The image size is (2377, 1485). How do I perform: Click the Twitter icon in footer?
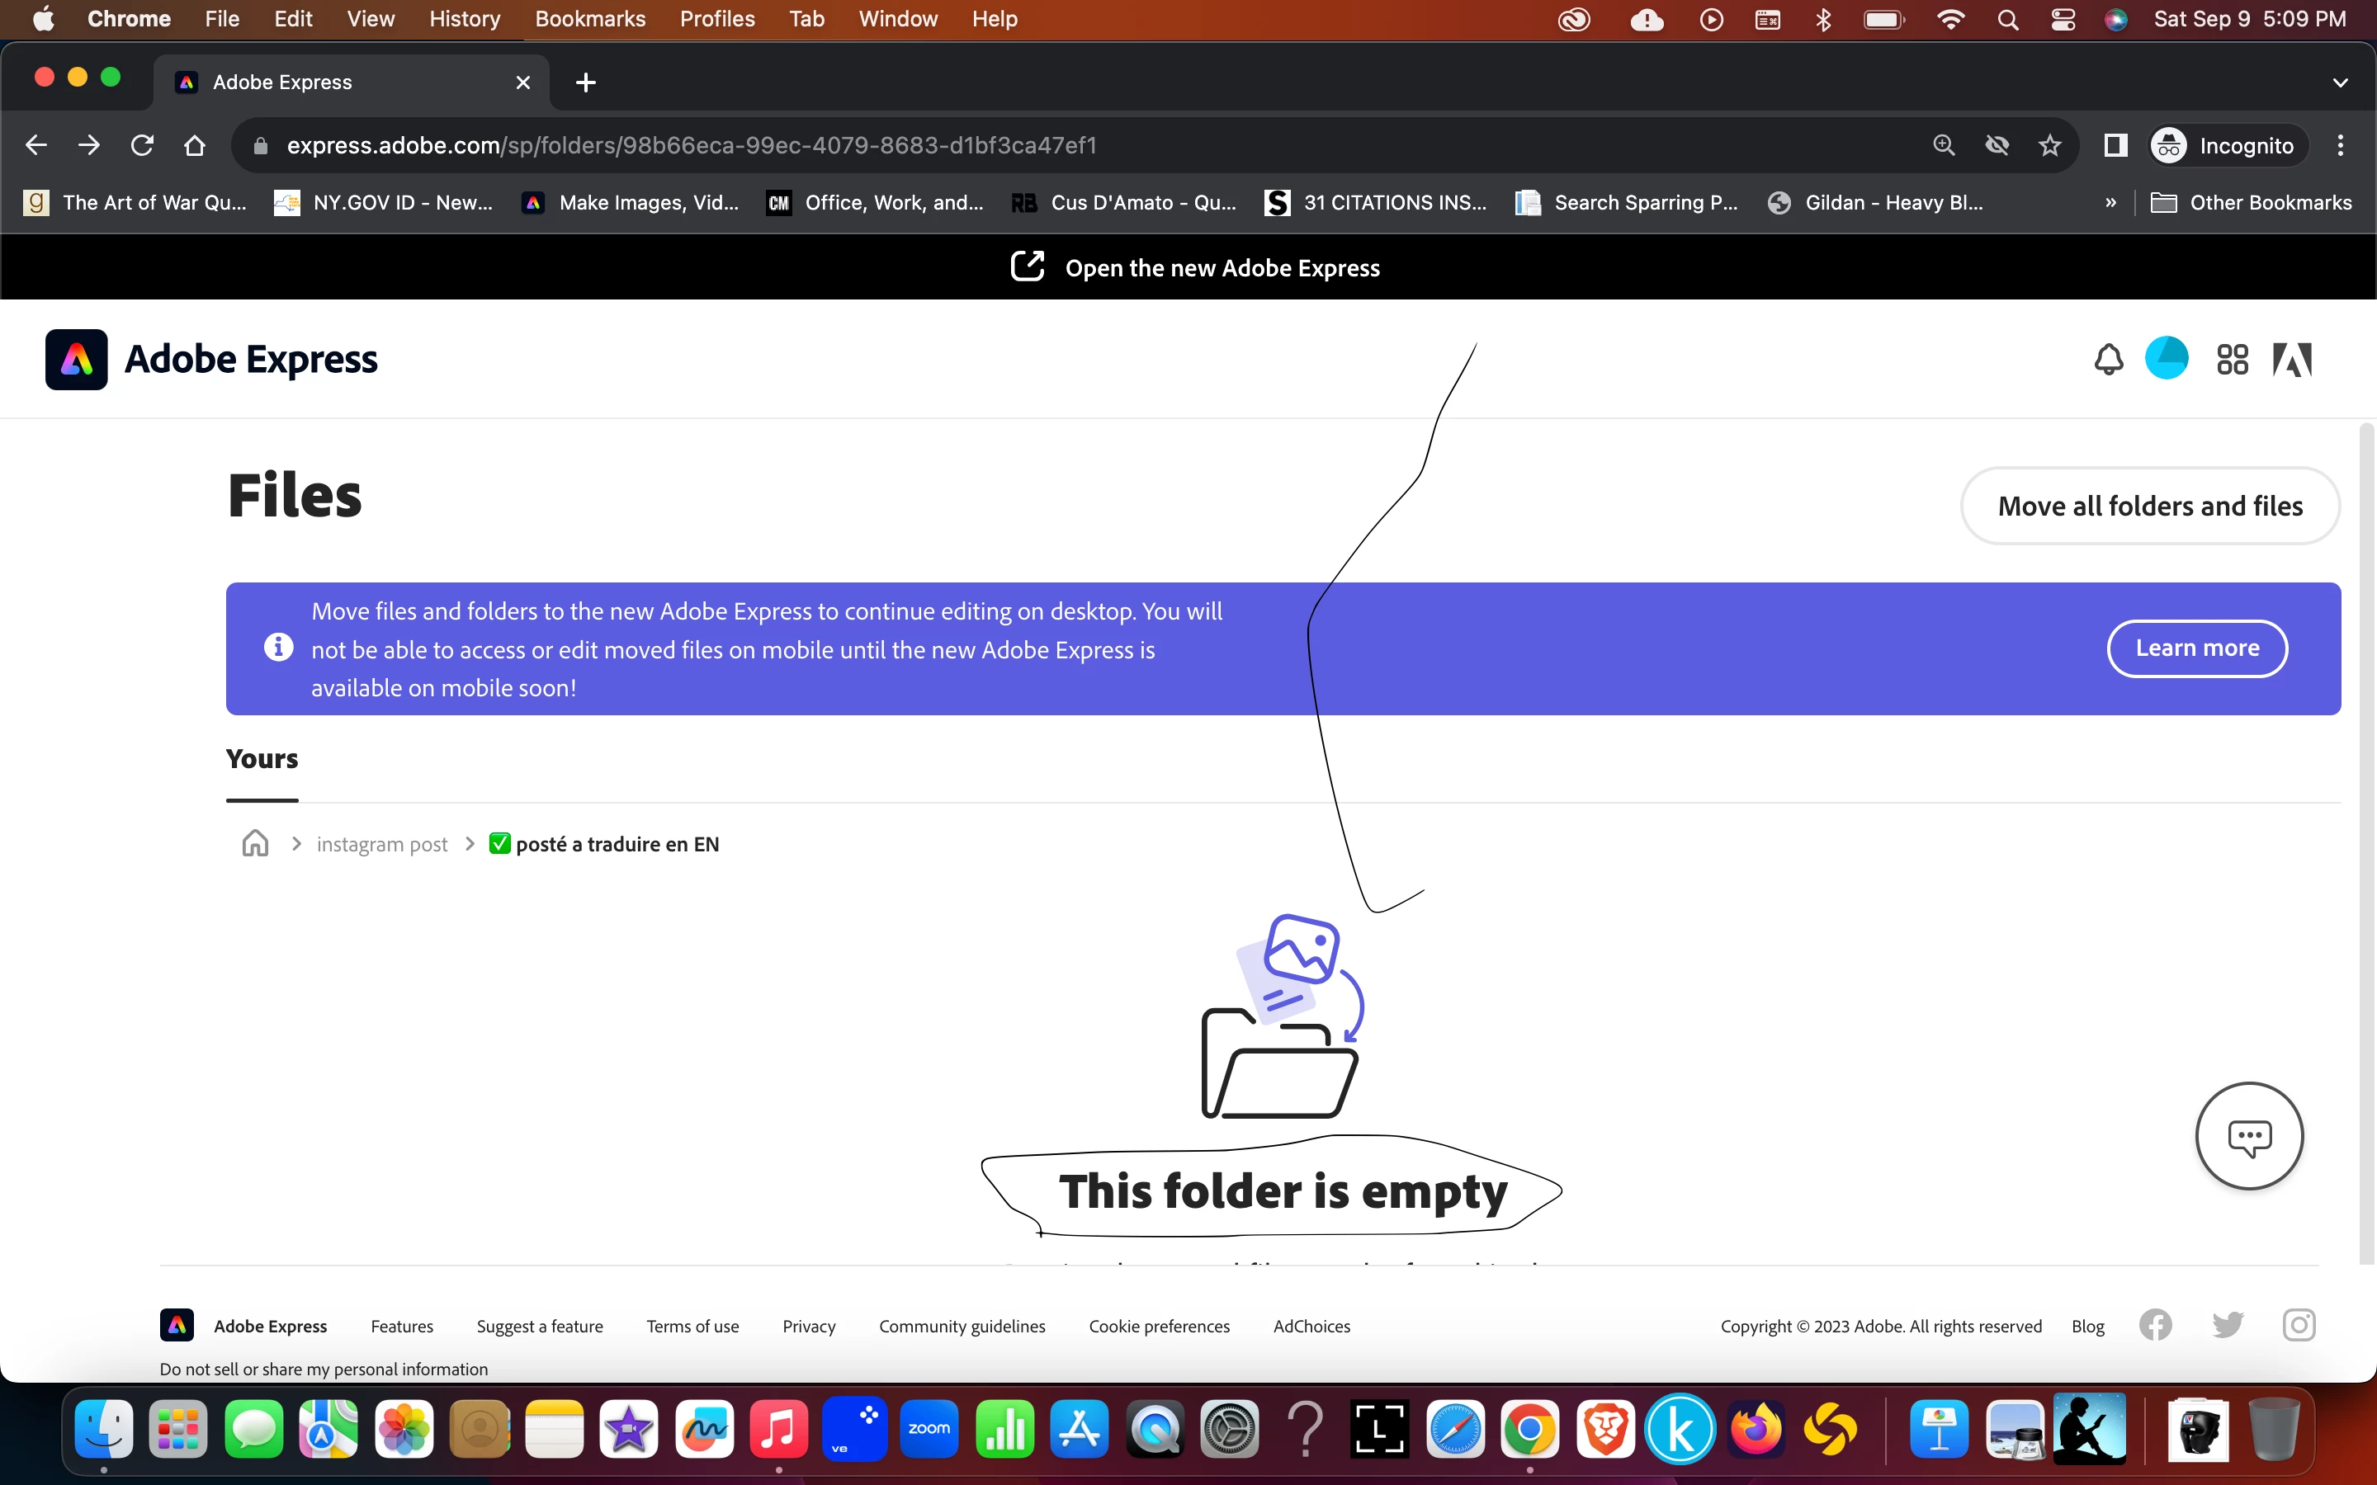[x=2227, y=1325]
